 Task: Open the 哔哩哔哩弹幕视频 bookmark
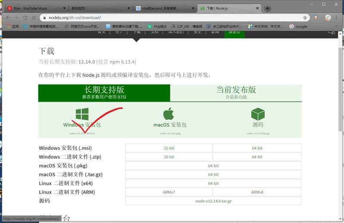coord(40,26)
